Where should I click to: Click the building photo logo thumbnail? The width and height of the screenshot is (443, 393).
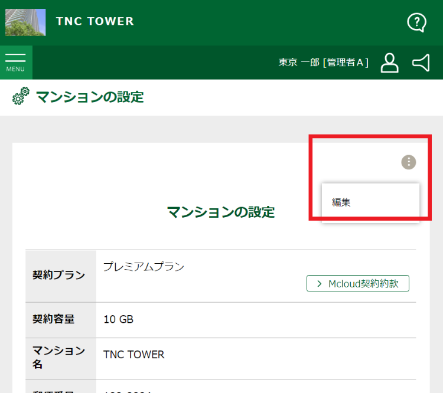click(25, 22)
